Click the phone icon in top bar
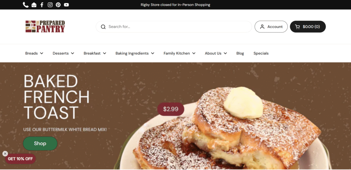 pyautogui.click(x=26, y=5)
